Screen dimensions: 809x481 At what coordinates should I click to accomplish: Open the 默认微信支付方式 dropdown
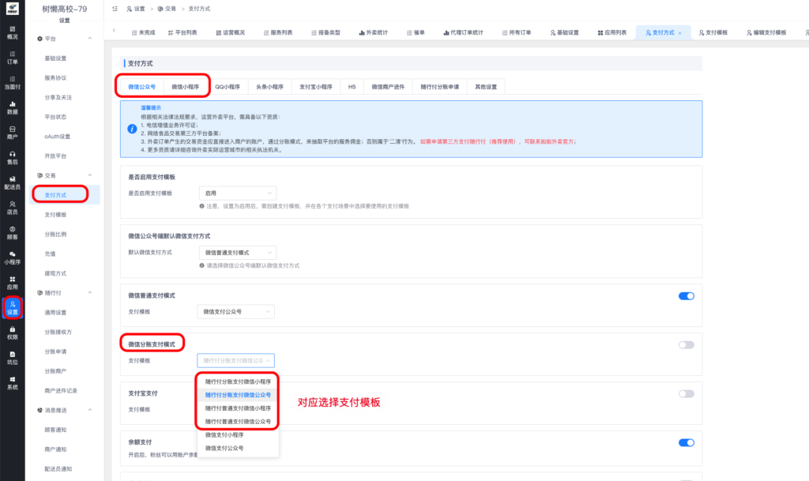[x=239, y=252]
